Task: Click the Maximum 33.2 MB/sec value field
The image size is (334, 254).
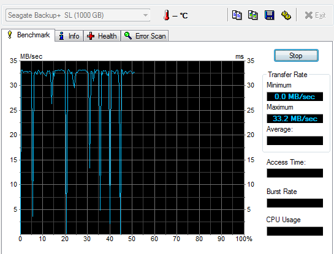Action: point(295,119)
